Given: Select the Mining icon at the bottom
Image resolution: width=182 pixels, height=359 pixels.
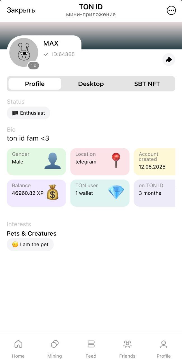Looking at the screenshot, I should 55,344.
